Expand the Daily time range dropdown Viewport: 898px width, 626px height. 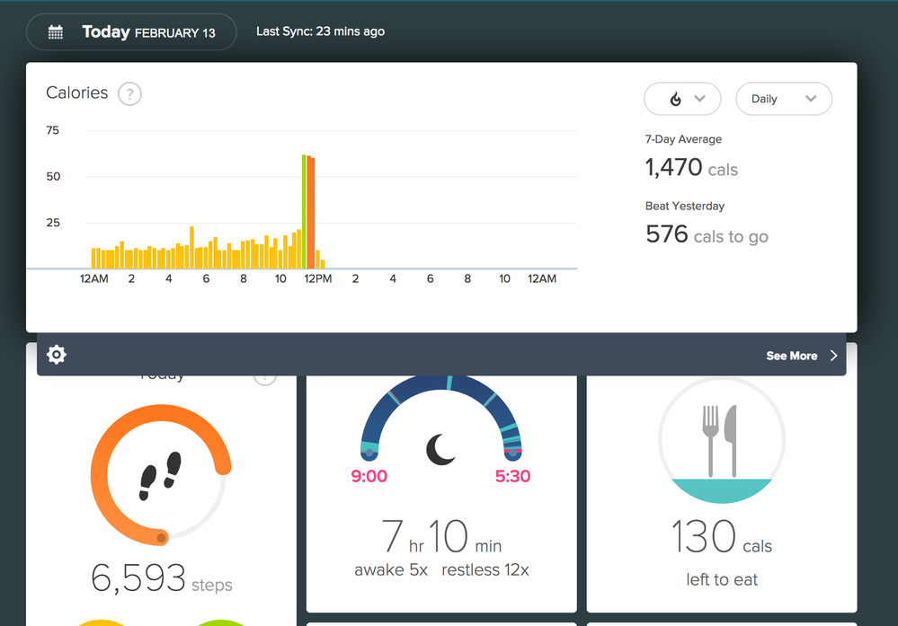pos(783,99)
